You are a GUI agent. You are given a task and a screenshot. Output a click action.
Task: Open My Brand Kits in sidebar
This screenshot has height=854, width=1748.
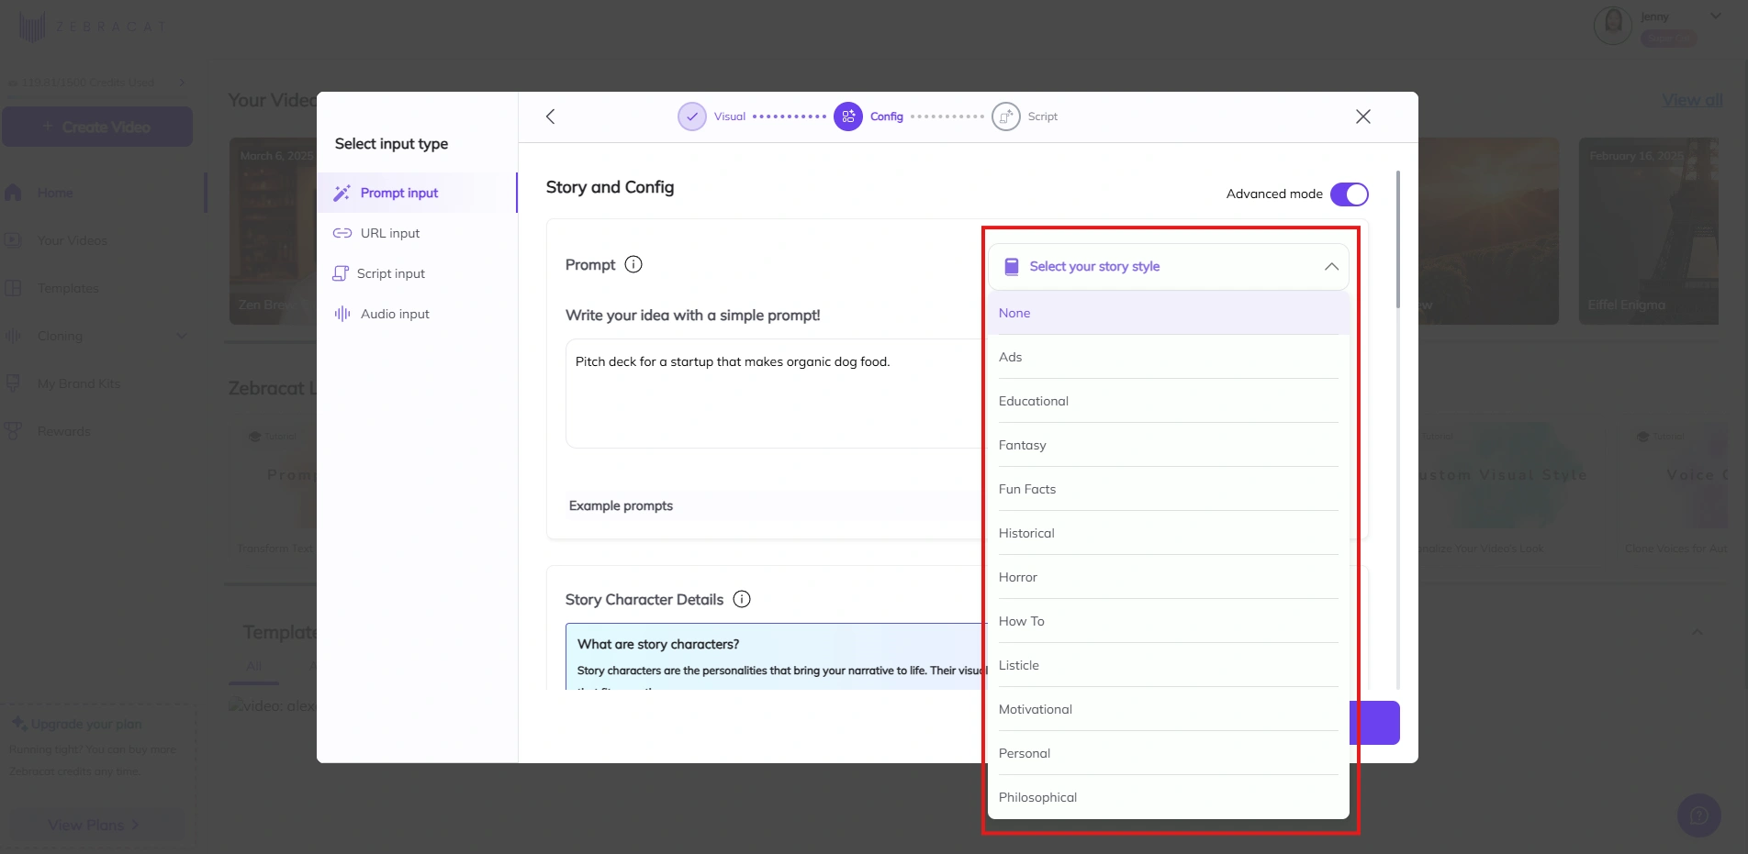[79, 383]
